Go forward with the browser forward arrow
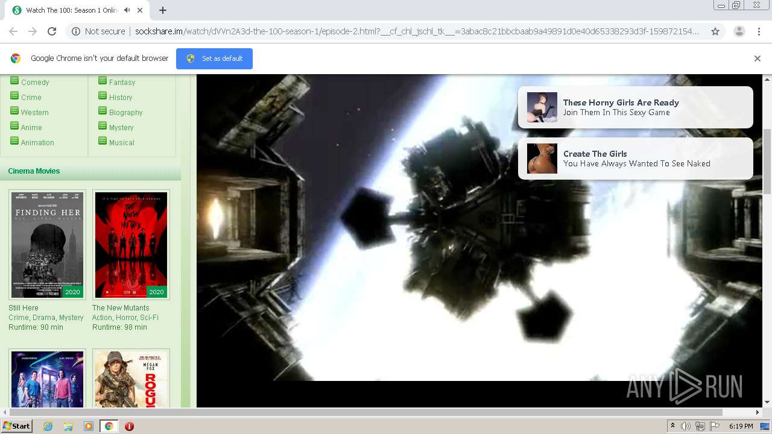Screen dimensions: 772x434 point(33,31)
